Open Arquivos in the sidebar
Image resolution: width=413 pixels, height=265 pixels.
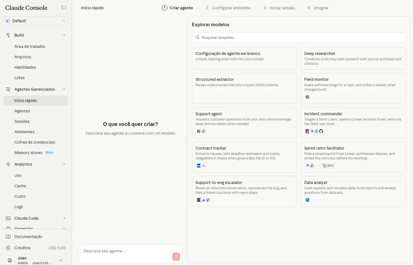[x=36, y=57]
